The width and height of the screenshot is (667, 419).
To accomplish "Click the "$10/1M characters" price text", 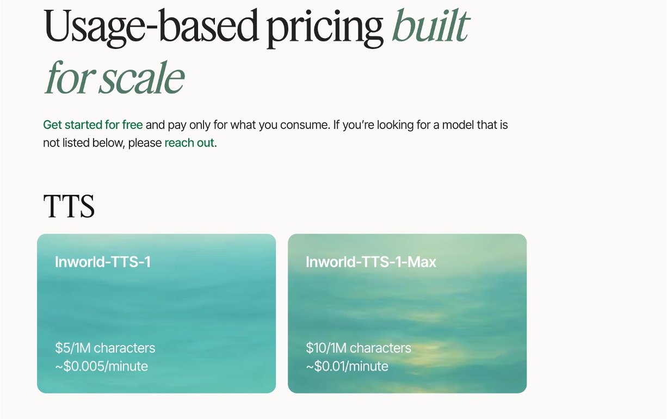I will [x=358, y=348].
